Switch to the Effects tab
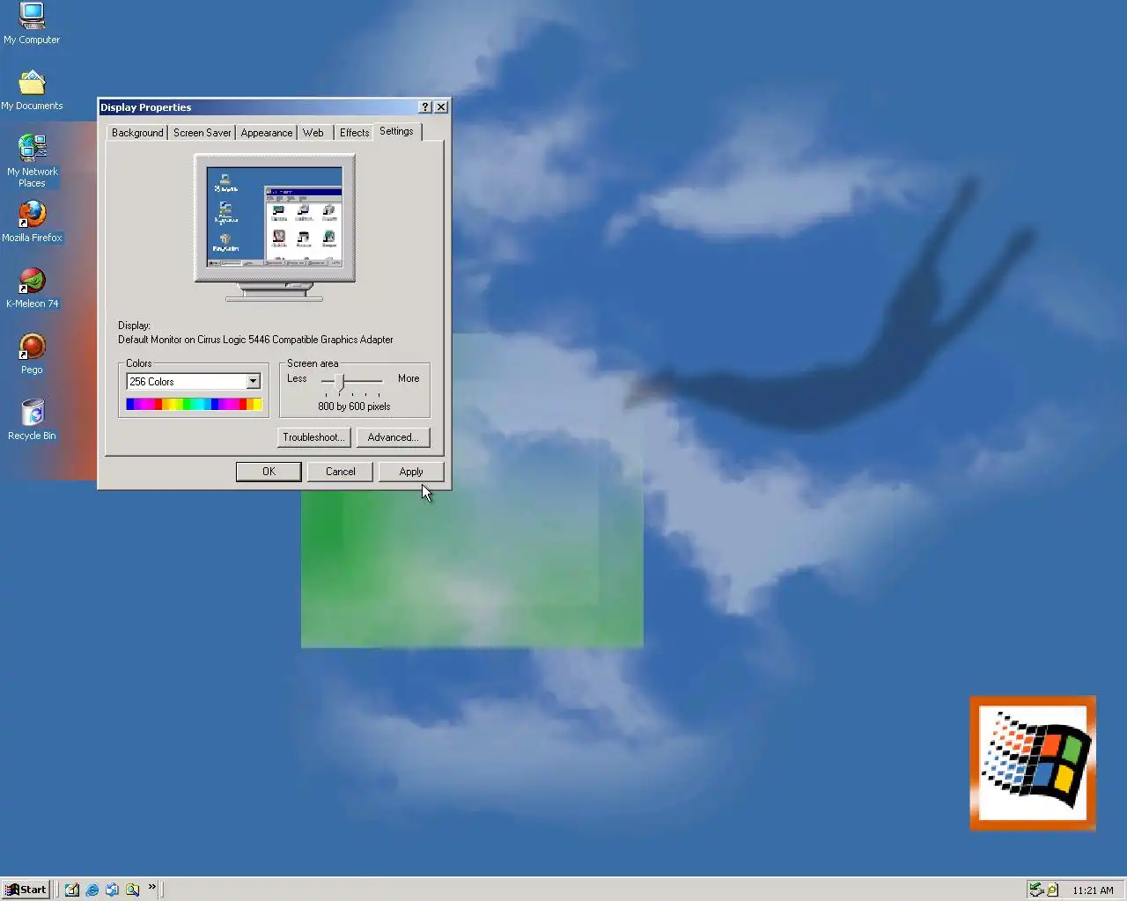 [x=354, y=133]
